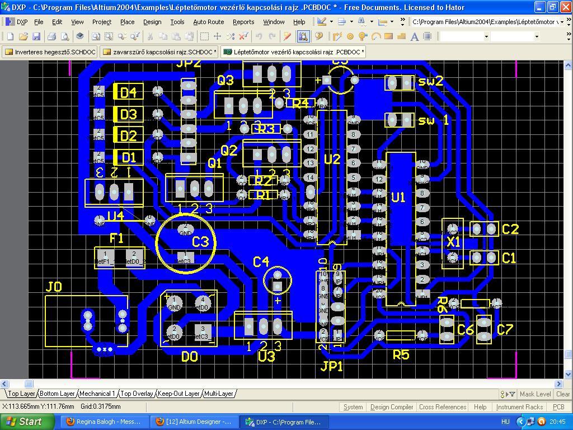Click the DXP system menu icon
Viewport: 573px width, 430px height.
coord(17,22)
